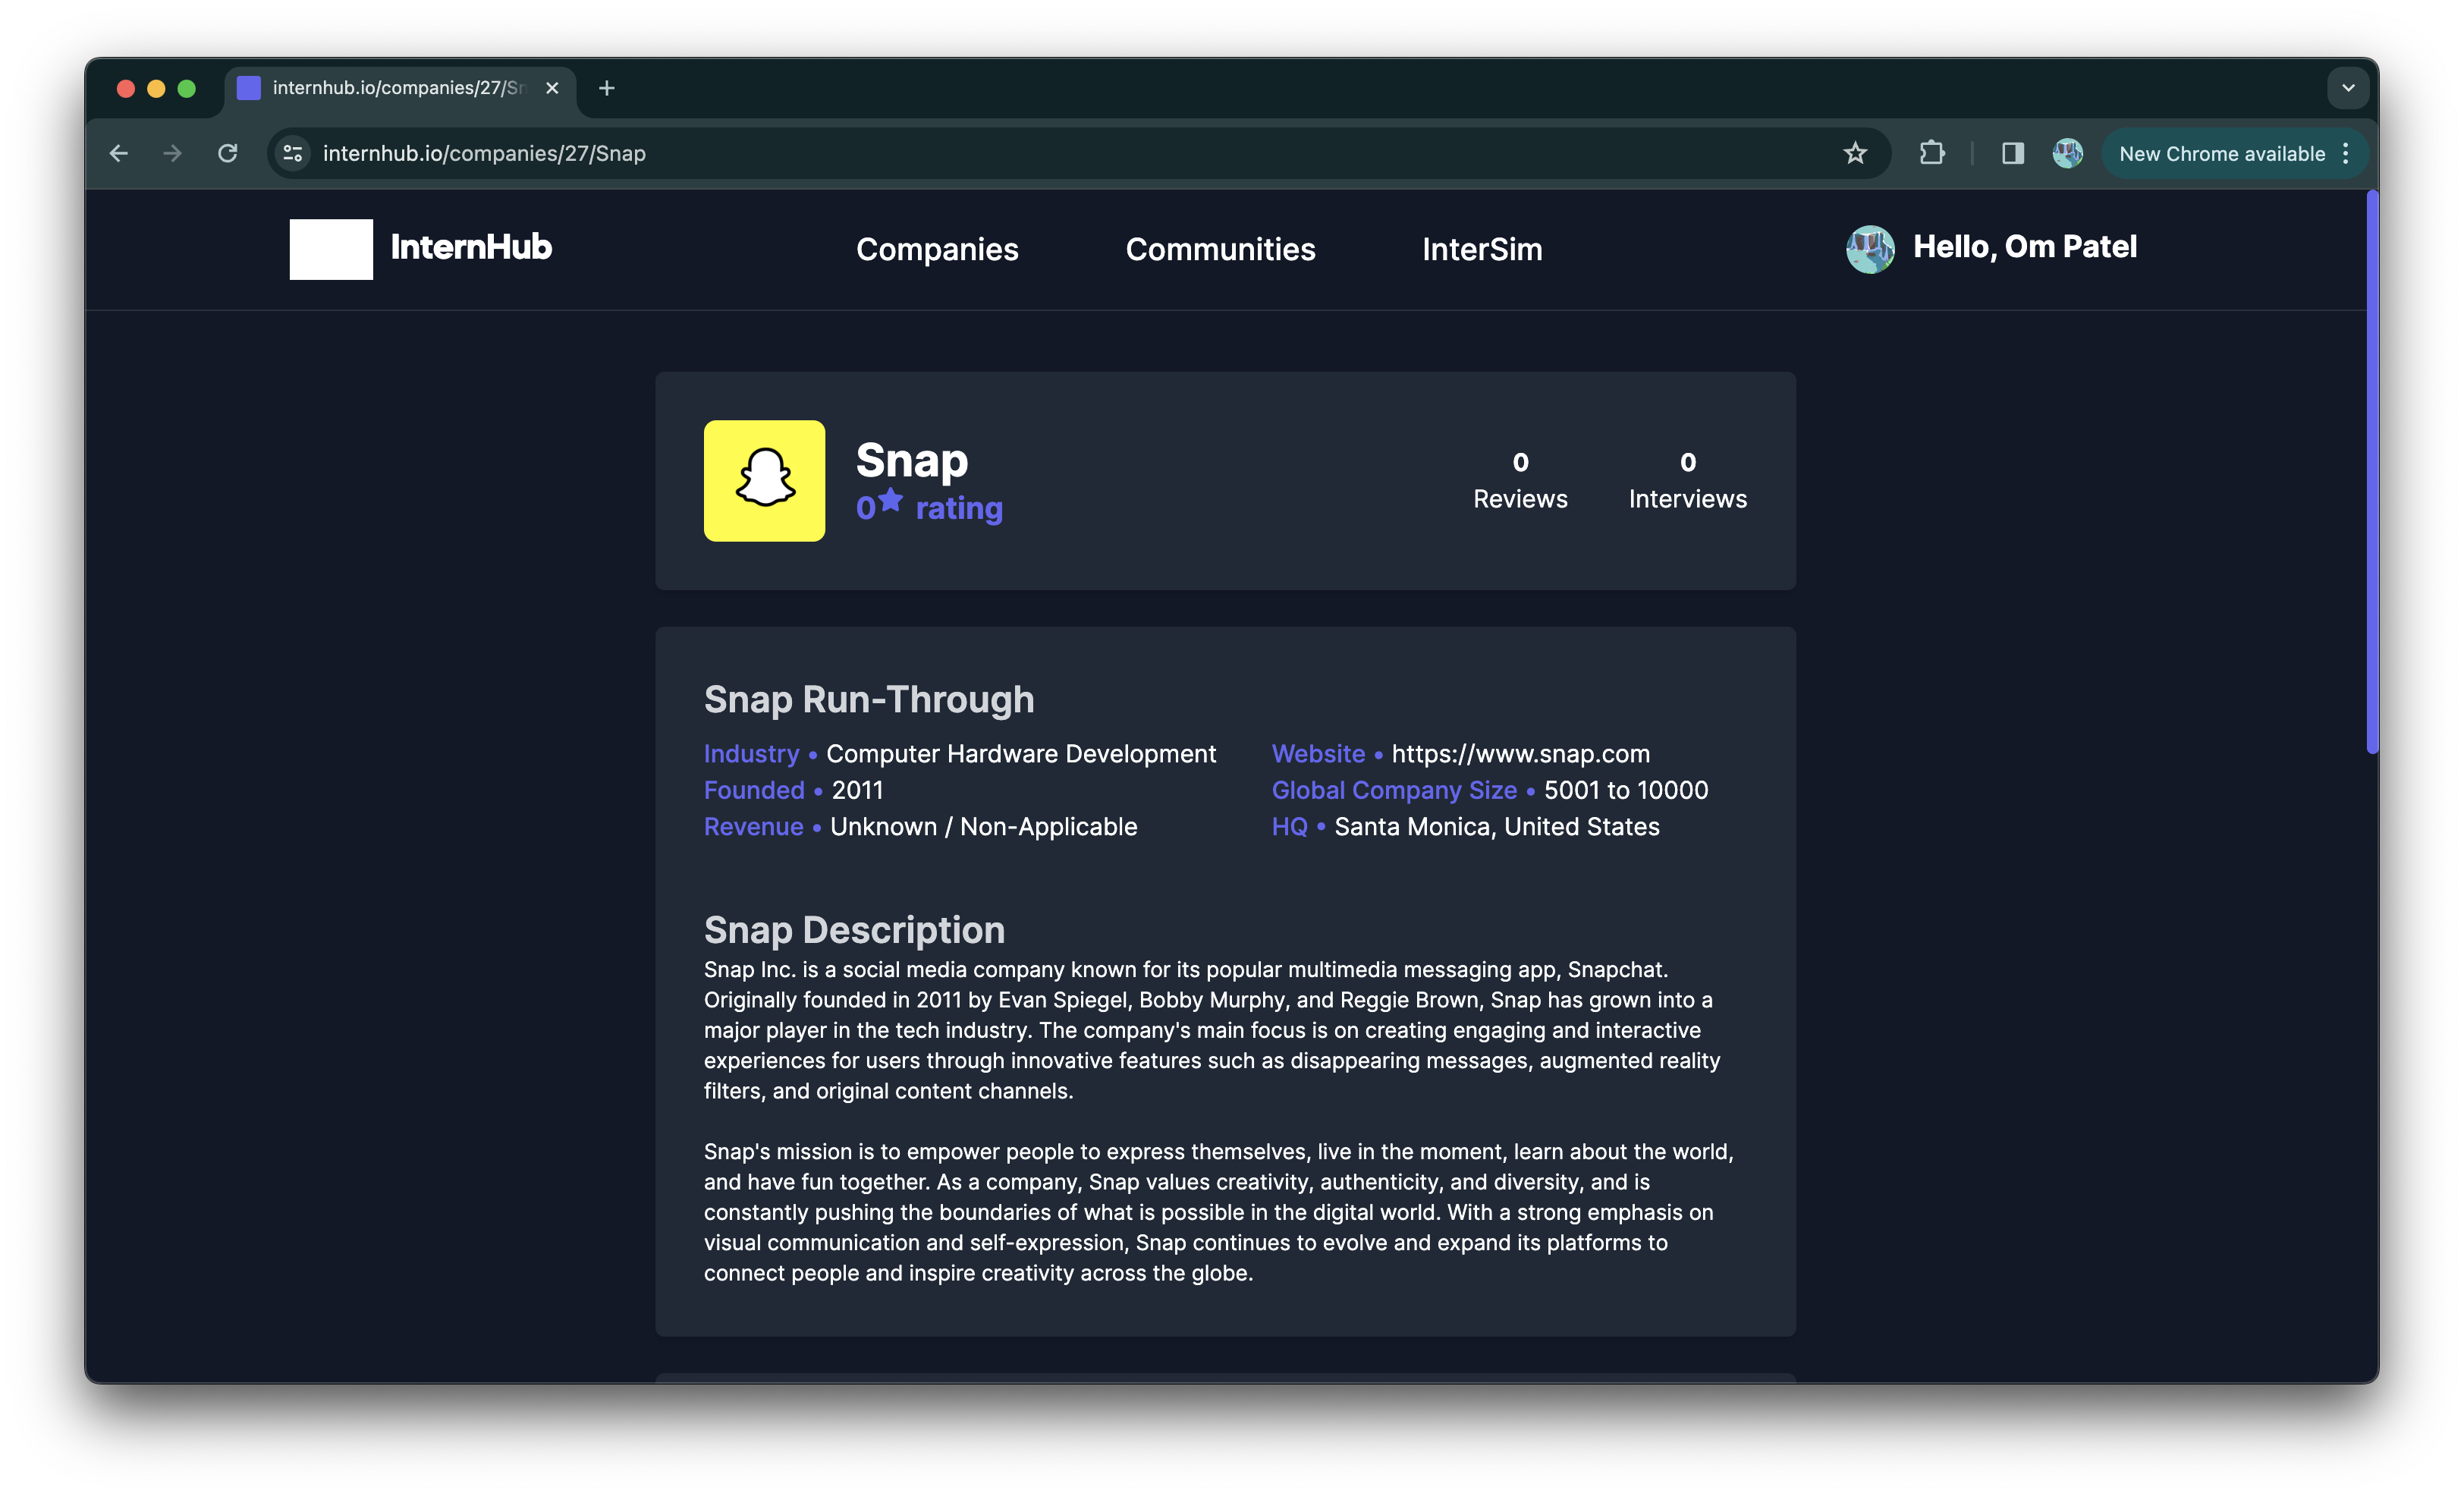Image resolution: width=2464 pixels, height=1496 pixels.
Task: Expand the tab search dropdown arrow
Action: (2348, 88)
